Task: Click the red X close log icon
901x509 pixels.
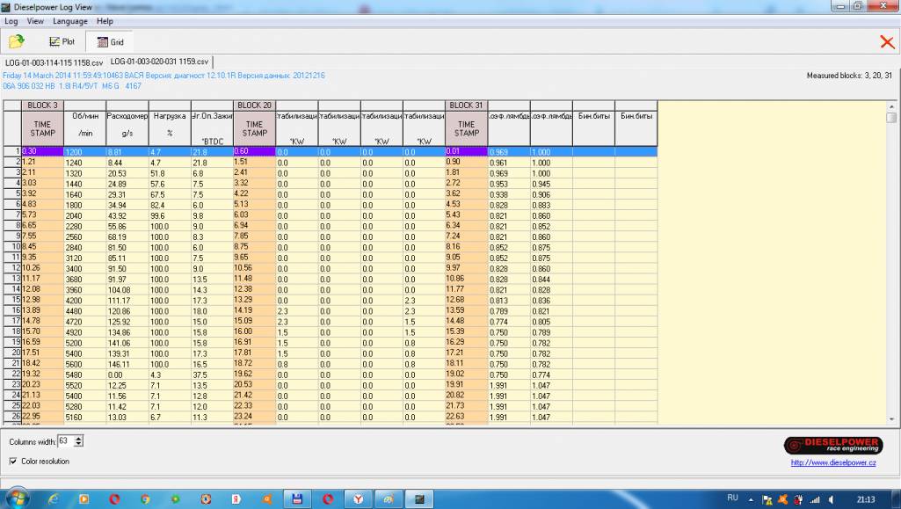Action: pos(886,41)
